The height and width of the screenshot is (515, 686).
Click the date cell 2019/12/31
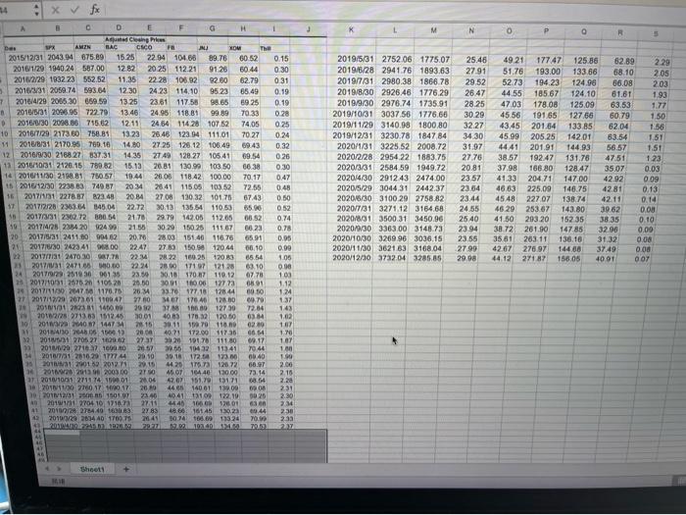tap(353, 135)
